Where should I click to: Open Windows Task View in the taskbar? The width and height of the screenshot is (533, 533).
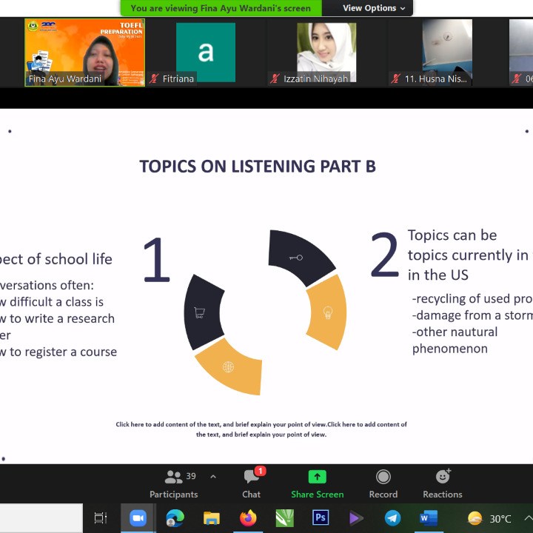click(101, 518)
